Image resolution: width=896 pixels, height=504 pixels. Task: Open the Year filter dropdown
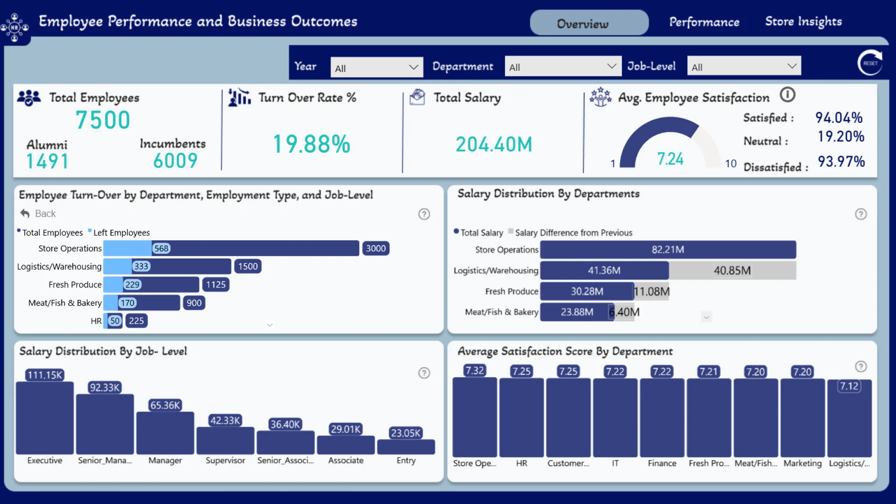376,68
